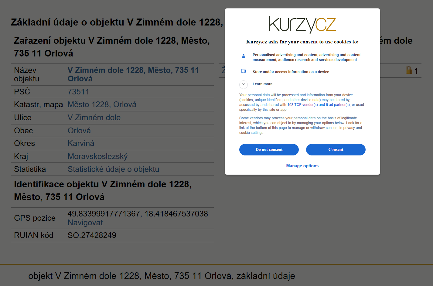Click the store-on-device icon
Screen dimensions: 433x286
pyautogui.click(x=243, y=71)
